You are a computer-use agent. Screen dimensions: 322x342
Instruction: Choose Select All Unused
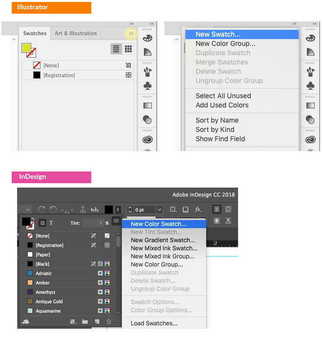pyautogui.click(x=242, y=96)
